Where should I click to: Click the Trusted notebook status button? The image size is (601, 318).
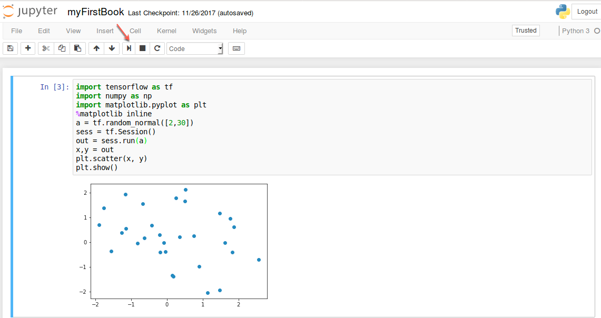pos(525,30)
